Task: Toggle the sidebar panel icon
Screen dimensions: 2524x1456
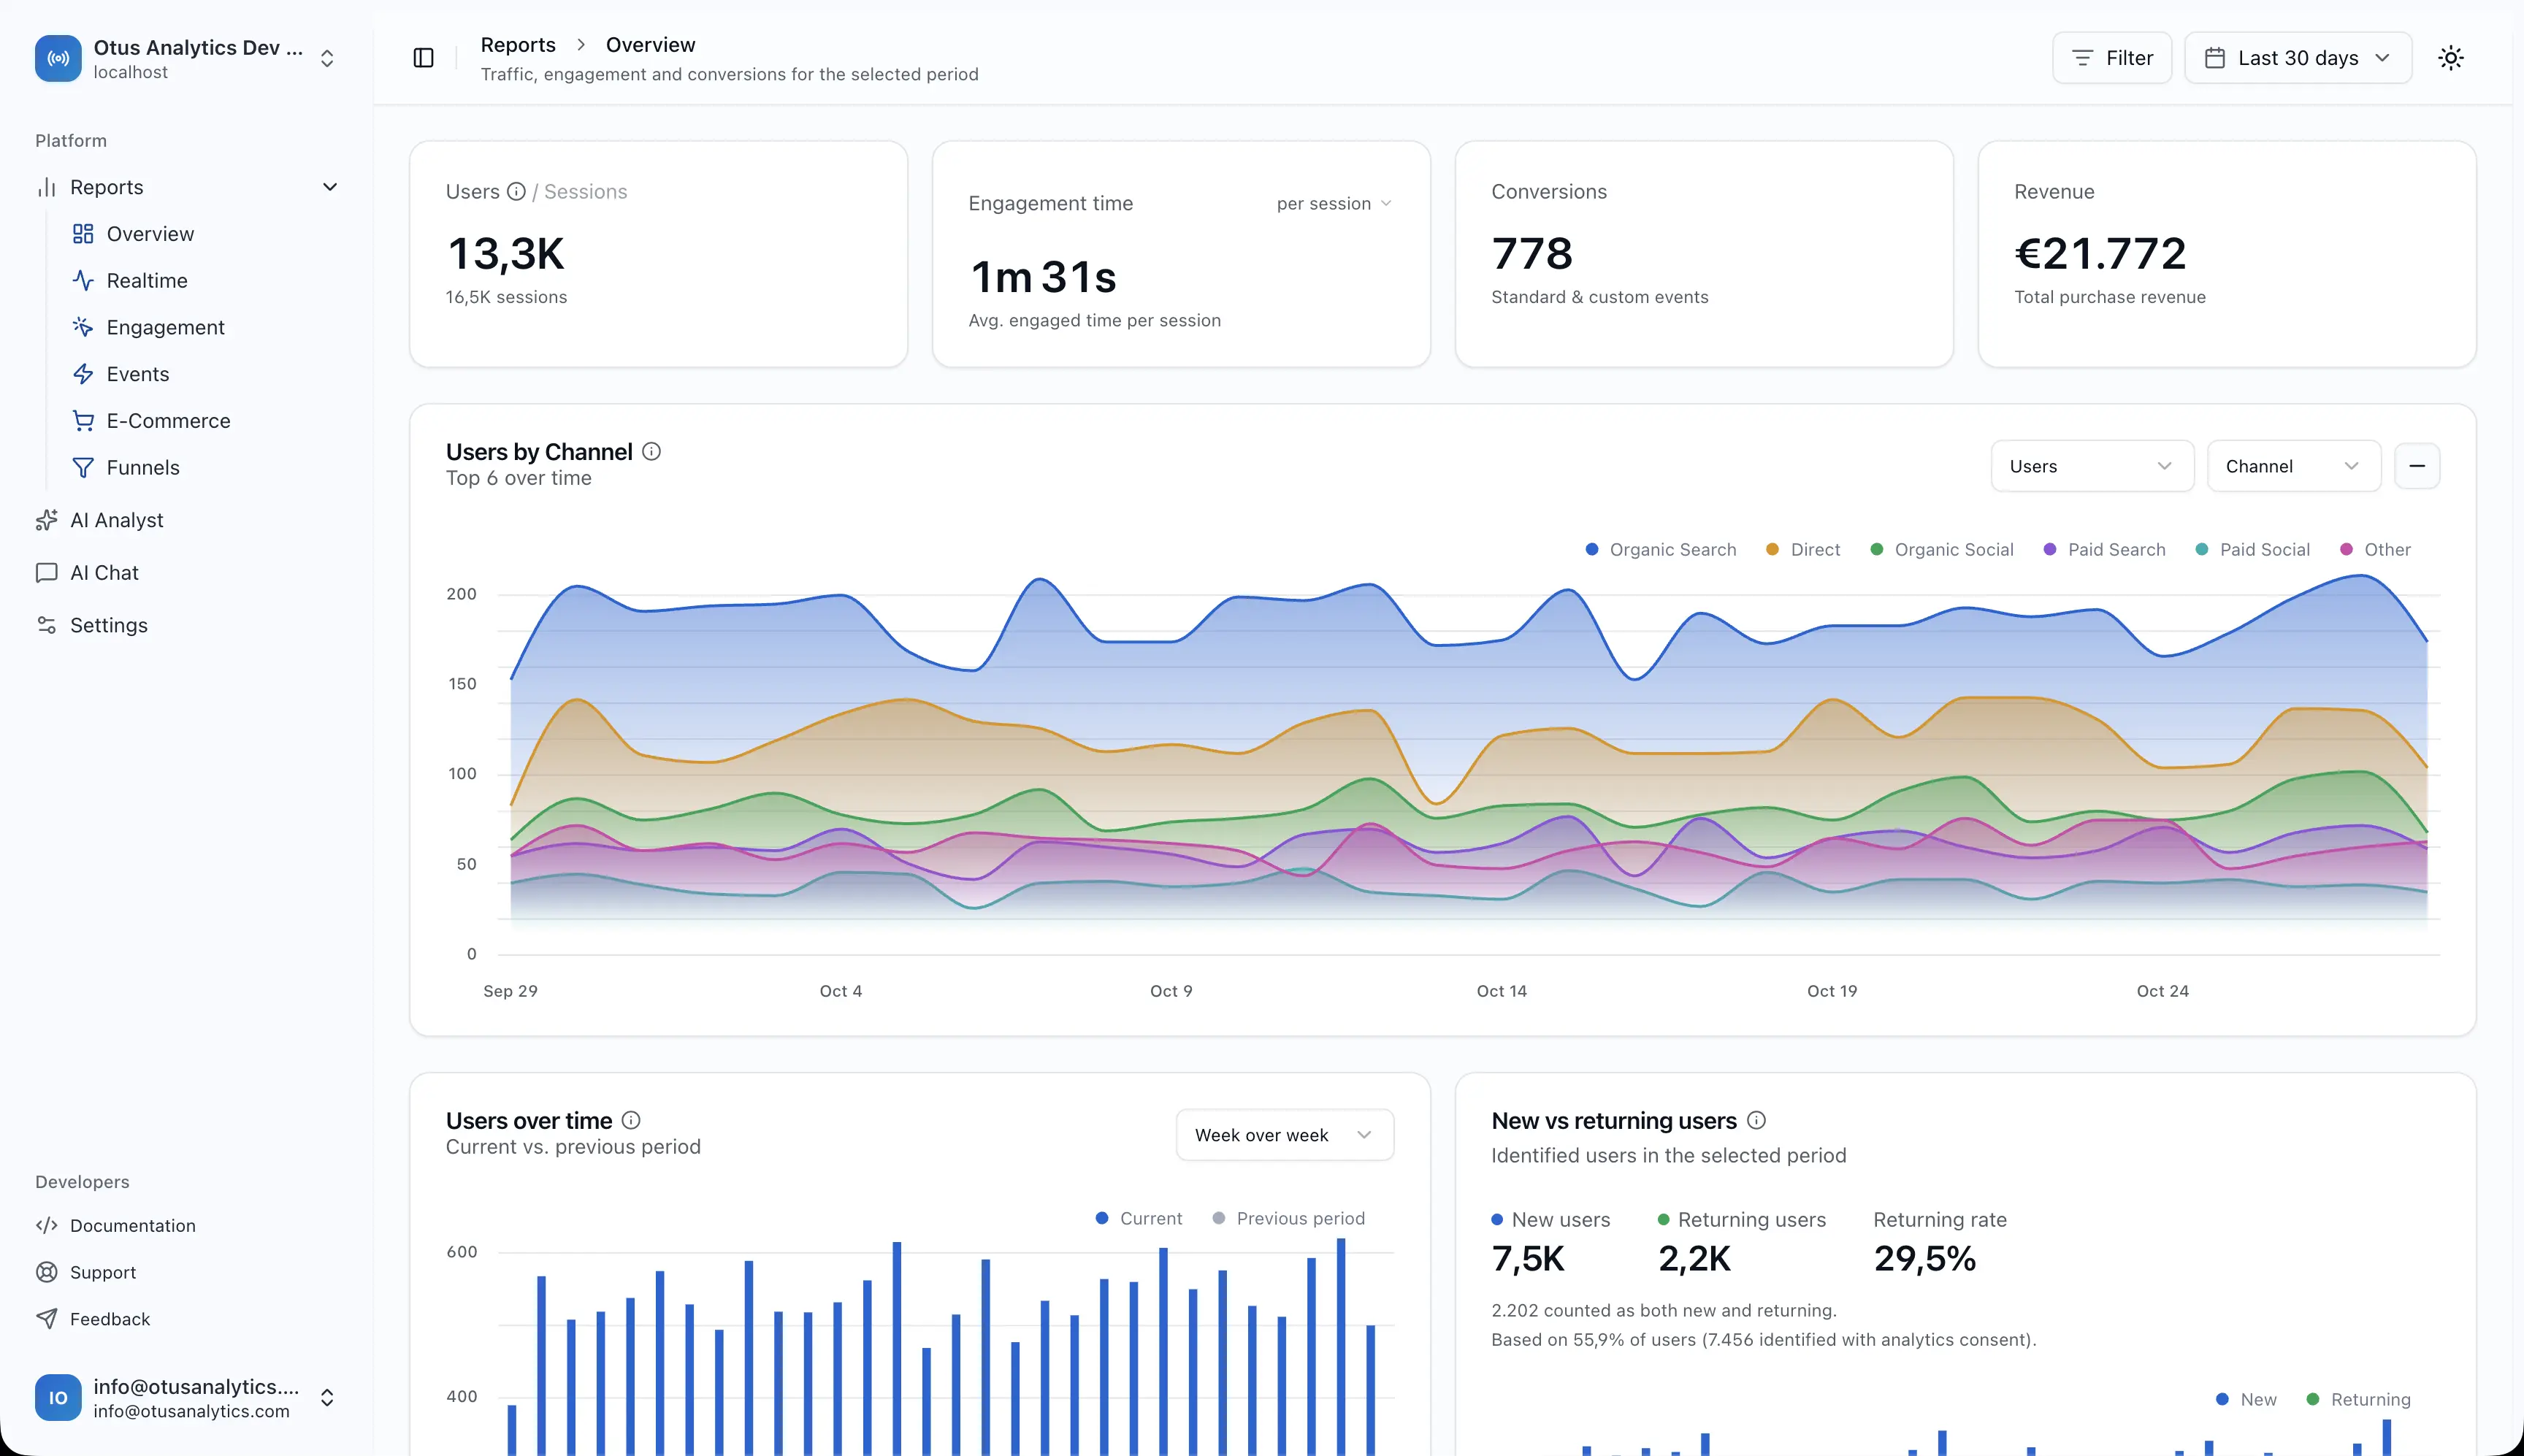Action: (423, 58)
